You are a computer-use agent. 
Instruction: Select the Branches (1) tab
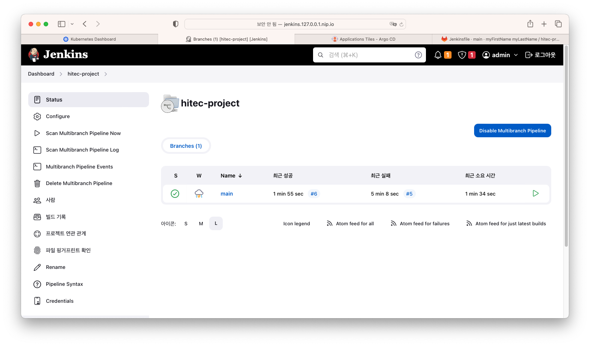click(x=186, y=146)
